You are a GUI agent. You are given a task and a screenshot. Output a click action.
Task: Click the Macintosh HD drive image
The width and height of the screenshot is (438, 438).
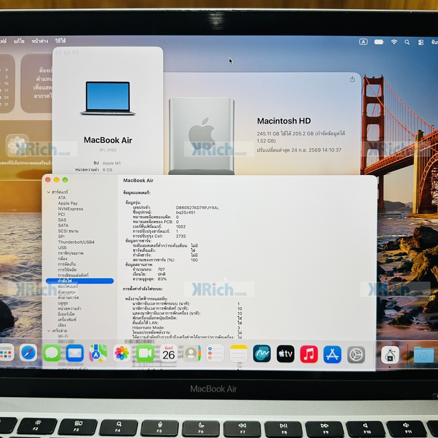(x=202, y=136)
